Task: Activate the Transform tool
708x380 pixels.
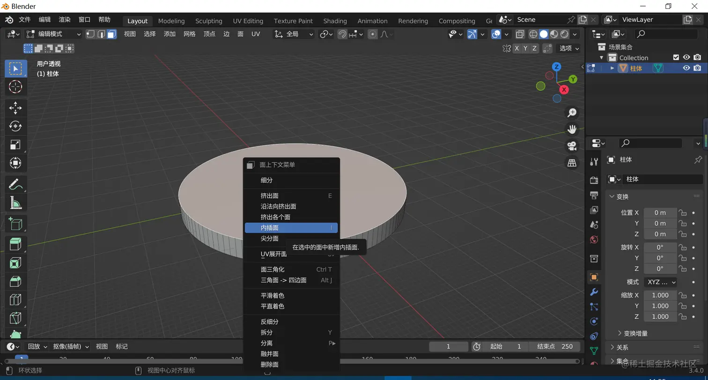Action: (15, 163)
